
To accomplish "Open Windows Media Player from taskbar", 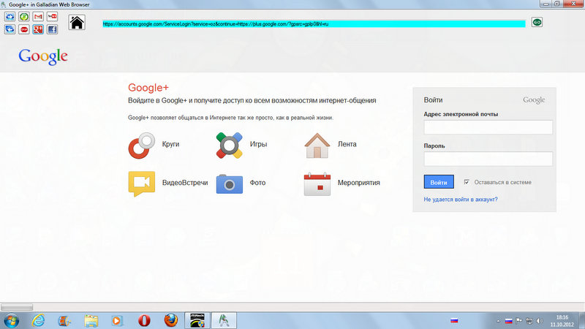I will coord(116,320).
